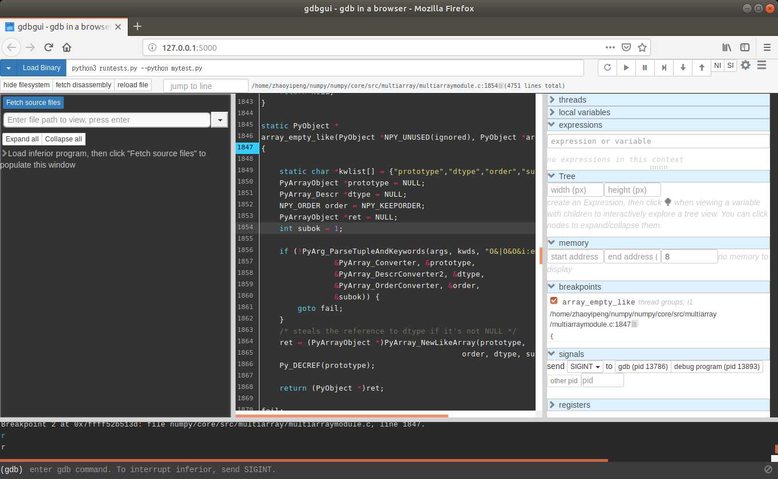Image resolution: width=778 pixels, height=479 pixels.
Task: Collapse the expressions section
Action: click(x=658, y=125)
